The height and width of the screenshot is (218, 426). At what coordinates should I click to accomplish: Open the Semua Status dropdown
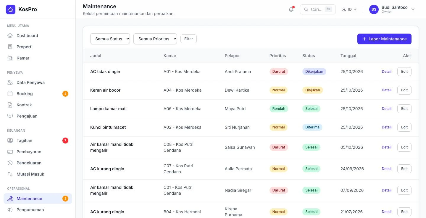tap(110, 39)
